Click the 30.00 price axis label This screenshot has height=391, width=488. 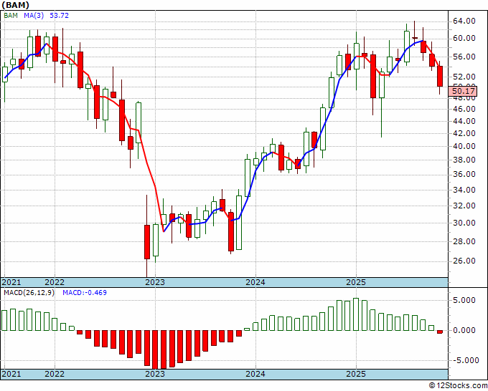464,223
